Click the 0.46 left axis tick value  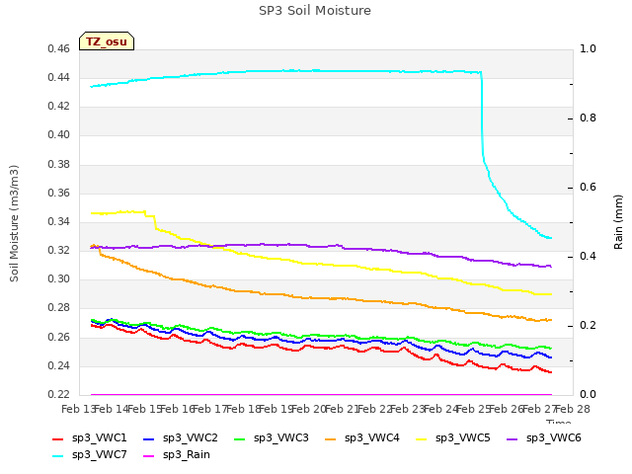(x=59, y=48)
